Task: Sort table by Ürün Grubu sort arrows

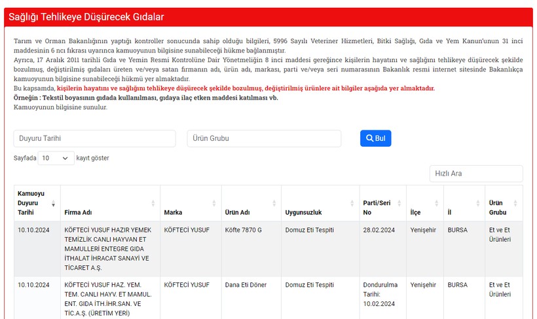Action: (x=515, y=204)
